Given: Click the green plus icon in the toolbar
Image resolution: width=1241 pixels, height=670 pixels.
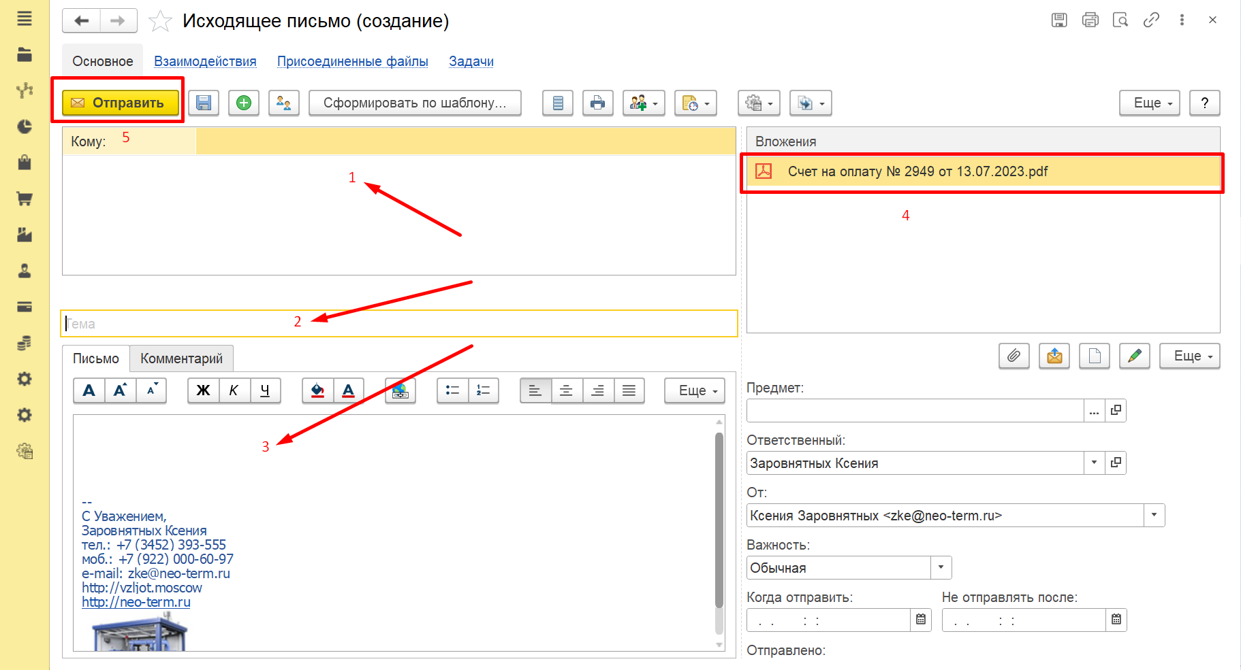Looking at the screenshot, I should [x=244, y=103].
